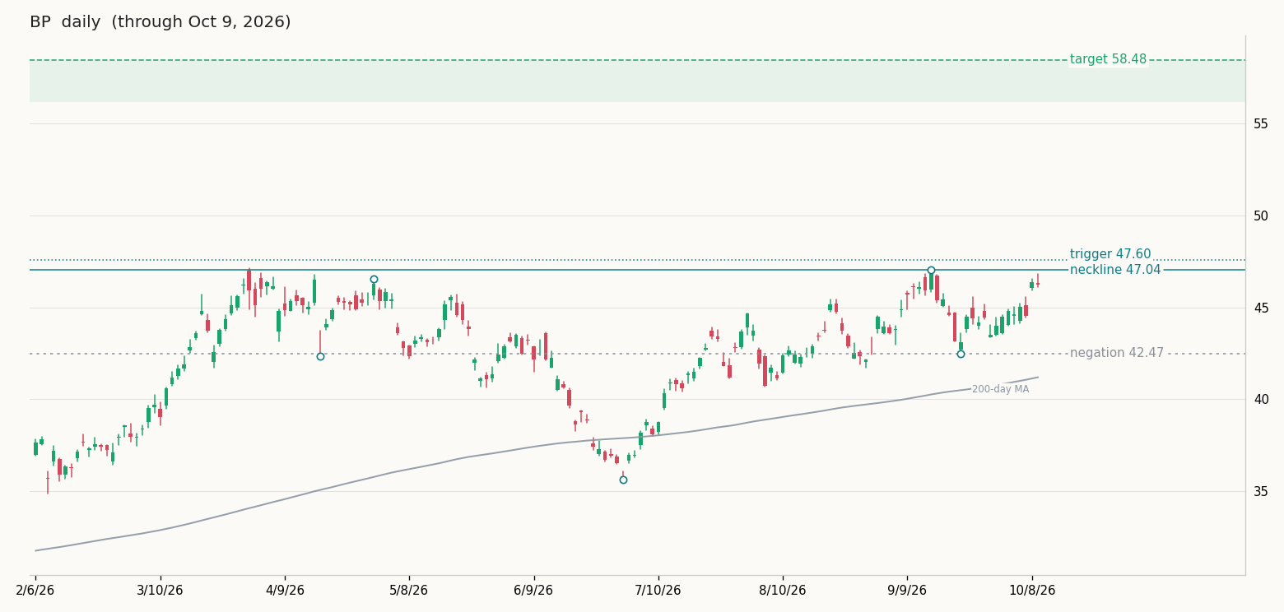Viewport: 1284px width, 612px height.
Task: Click the 5/8/26 date axis label
Action: [409, 591]
